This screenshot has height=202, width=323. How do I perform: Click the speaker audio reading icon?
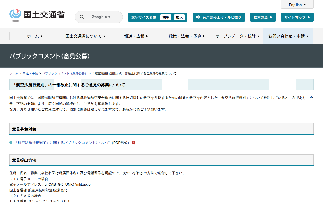click(198, 17)
